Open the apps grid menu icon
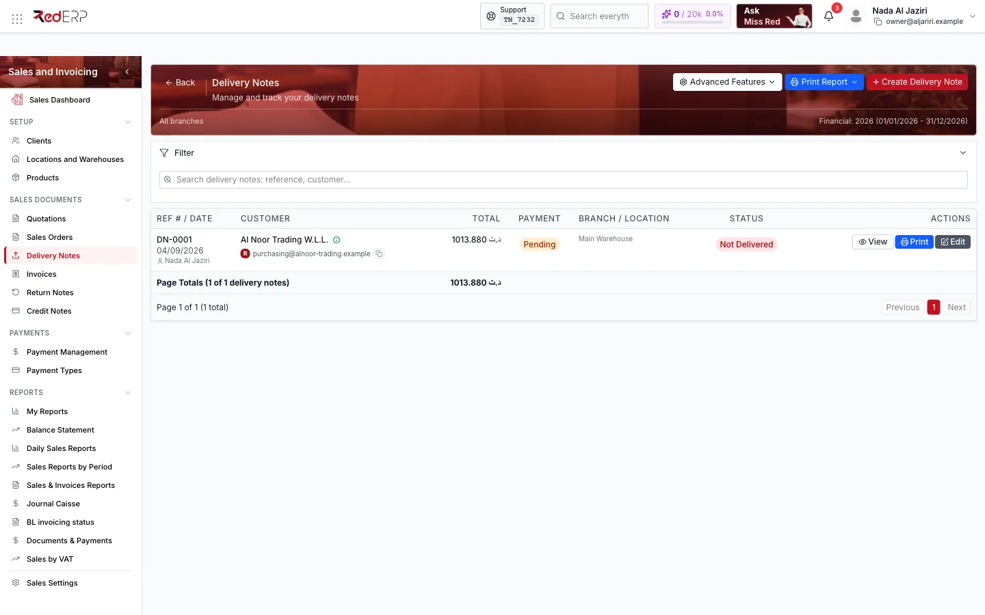The height and width of the screenshot is (615, 985). pyautogui.click(x=17, y=19)
